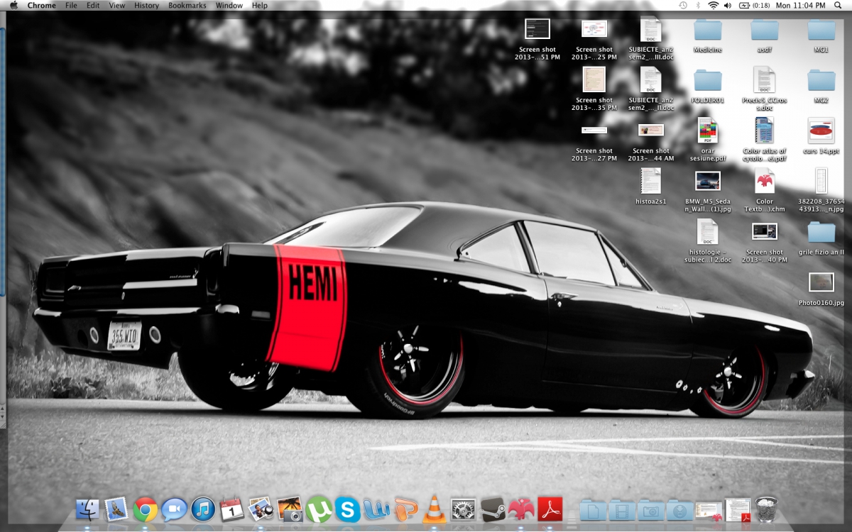Select the 382208_37654...n.jpg file

(x=821, y=182)
